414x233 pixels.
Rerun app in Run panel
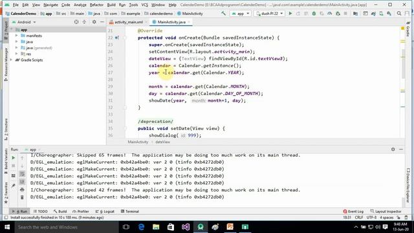(13, 158)
